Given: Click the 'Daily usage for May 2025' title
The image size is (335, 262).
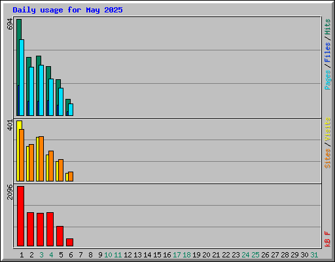Looking at the screenshot, I should 67,10.
